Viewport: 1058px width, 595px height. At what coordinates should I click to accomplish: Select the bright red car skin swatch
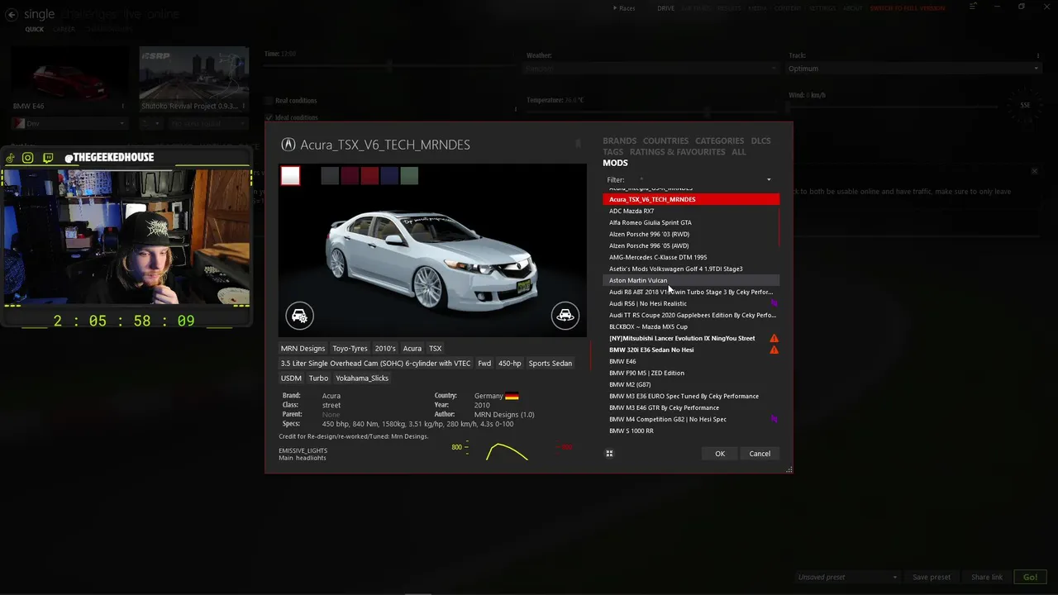(x=369, y=175)
